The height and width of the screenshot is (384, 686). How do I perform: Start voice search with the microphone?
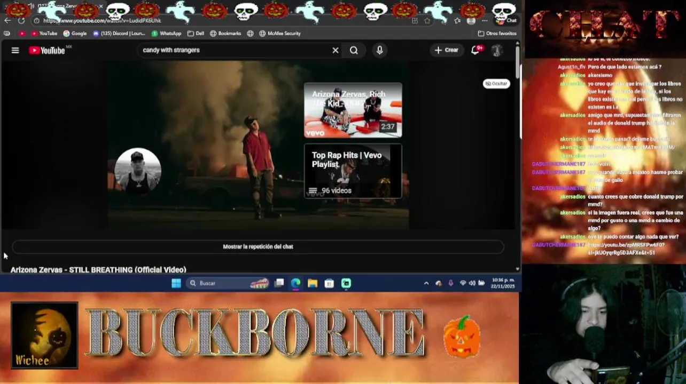(379, 50)
